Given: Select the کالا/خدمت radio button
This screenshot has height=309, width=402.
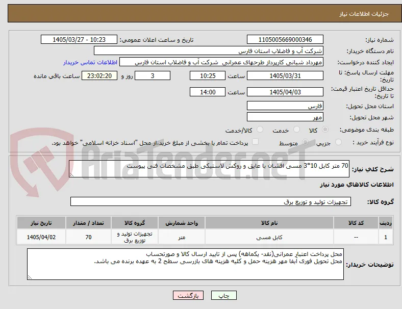Looking at the screenshot, I should [260, 130].
